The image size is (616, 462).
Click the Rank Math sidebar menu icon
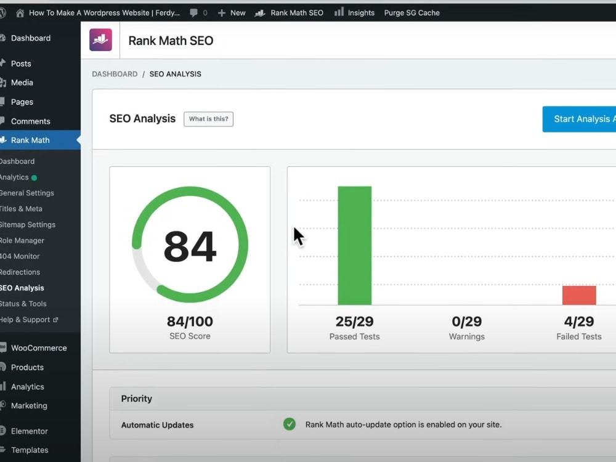point(2,140)
